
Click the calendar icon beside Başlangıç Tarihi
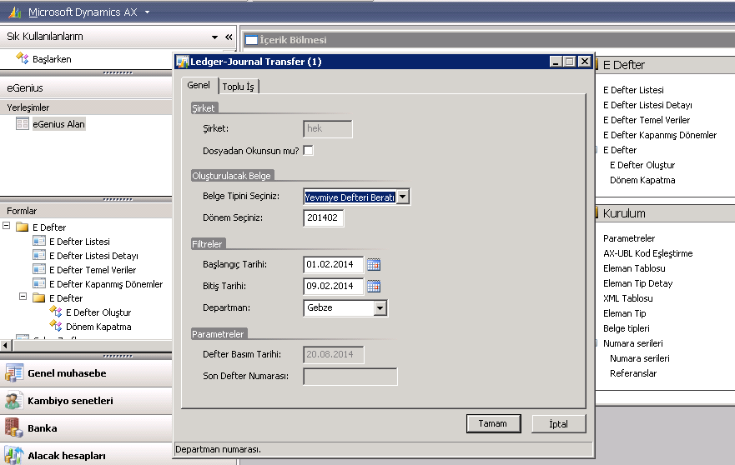click(x=374, y=265)
